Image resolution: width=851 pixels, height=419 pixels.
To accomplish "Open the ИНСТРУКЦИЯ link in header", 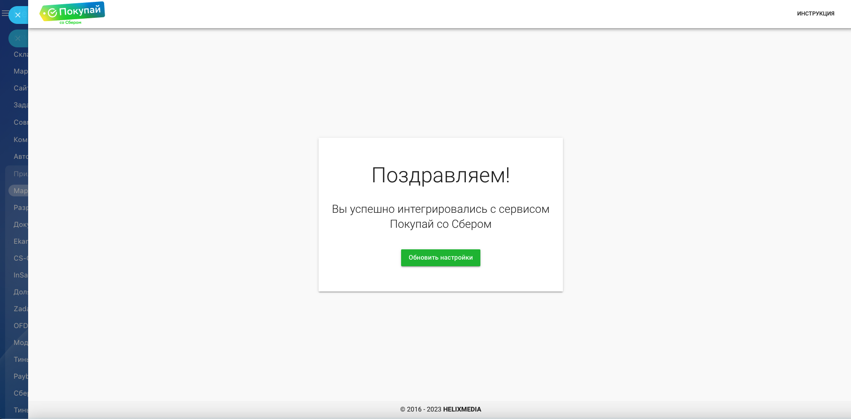I will coord(815,14).
